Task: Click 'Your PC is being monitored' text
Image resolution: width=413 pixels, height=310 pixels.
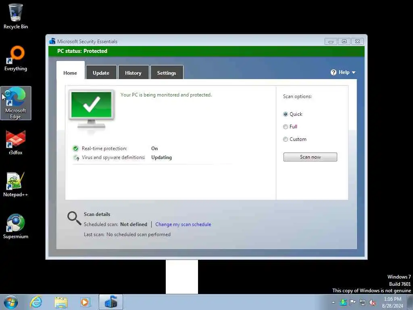Action: (166, 95)
